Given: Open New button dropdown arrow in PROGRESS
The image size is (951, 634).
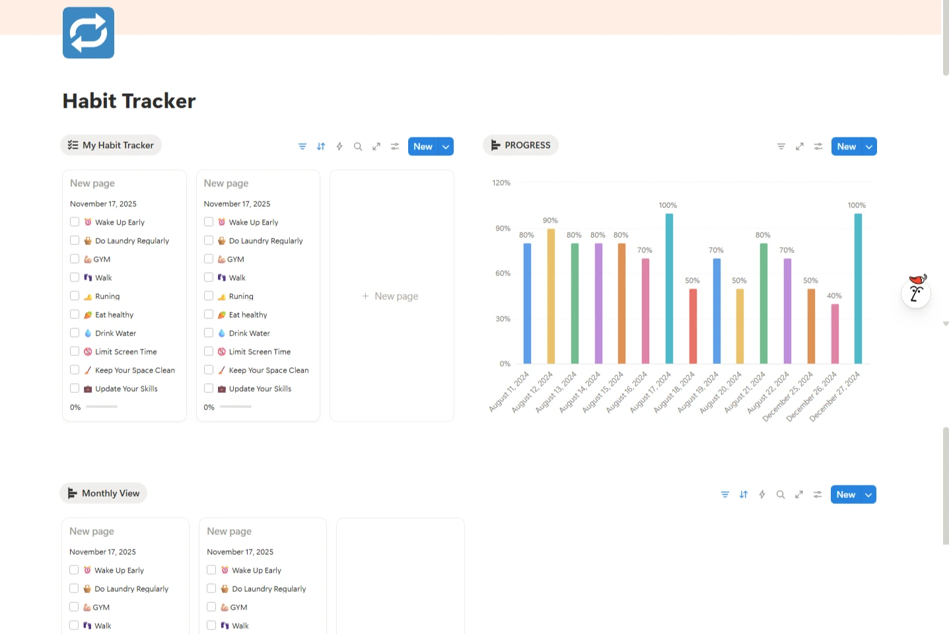Looking at the screenshot, I should 869,147.
